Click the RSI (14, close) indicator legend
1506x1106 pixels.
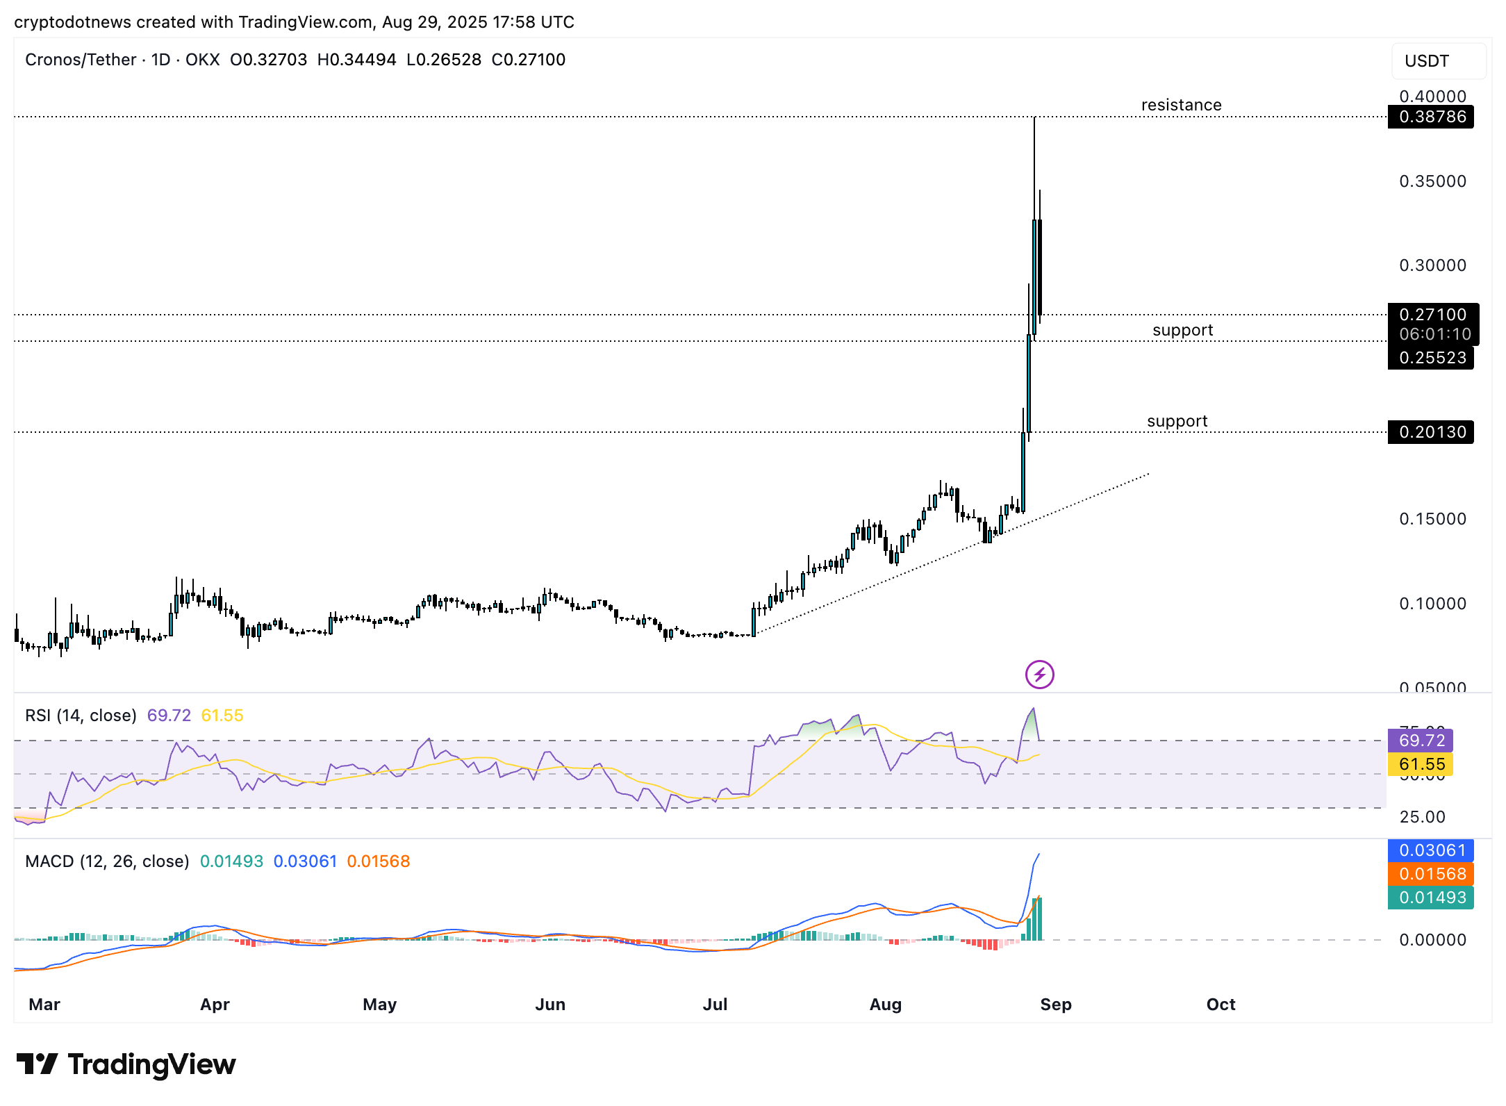[81, 716]
